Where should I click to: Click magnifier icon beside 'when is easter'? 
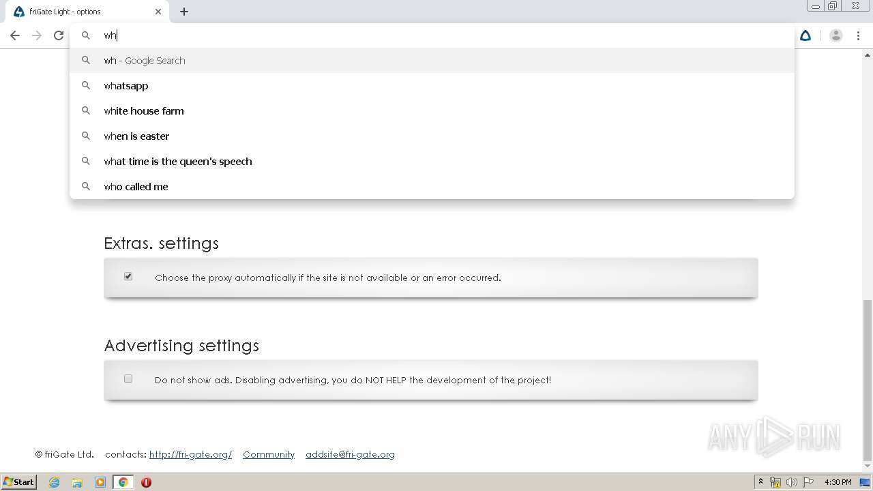coord(86,136)
